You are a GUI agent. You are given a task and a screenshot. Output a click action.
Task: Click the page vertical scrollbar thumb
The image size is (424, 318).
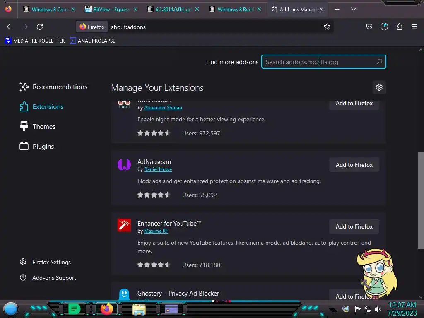tap(421, 201)
